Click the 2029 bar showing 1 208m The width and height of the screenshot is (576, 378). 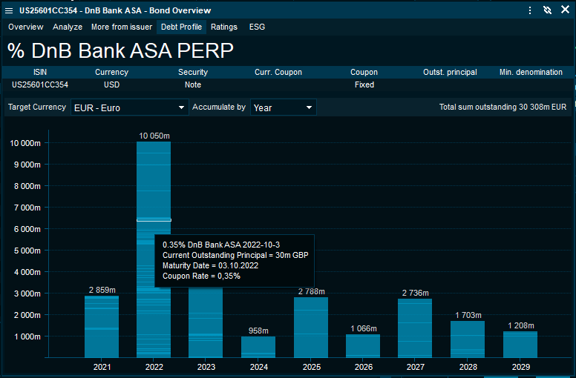click(520, 344)
